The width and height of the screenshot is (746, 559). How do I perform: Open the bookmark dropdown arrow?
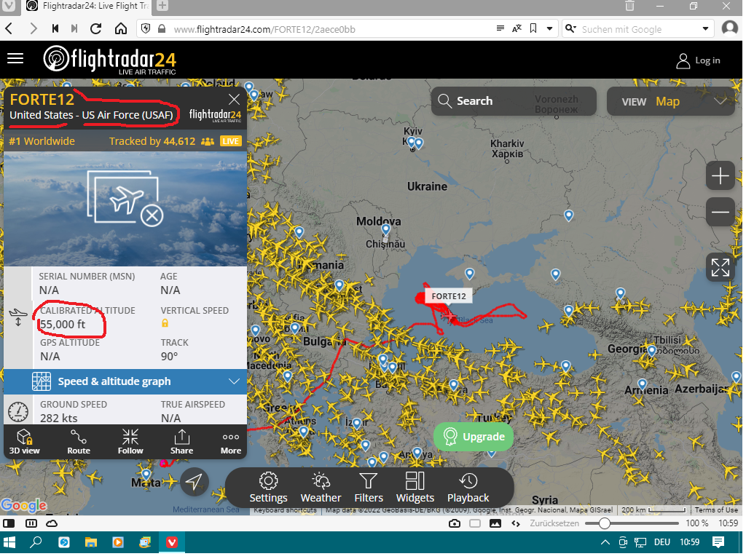pos(549,28)
